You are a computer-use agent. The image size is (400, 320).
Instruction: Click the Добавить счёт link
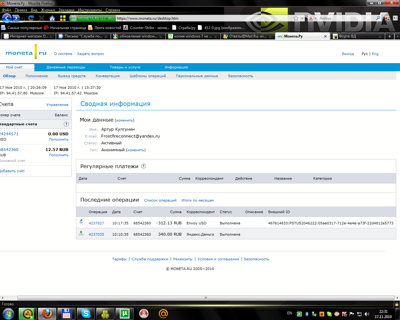[12, 171]
